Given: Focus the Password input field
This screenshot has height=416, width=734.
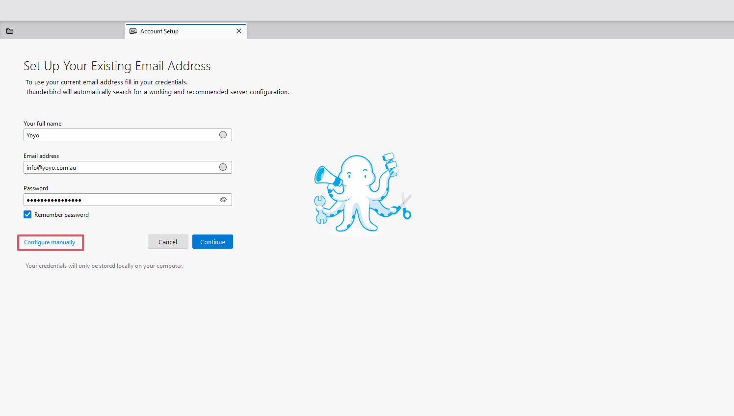Looking at the screenshot, I should [x=128, y=200].
